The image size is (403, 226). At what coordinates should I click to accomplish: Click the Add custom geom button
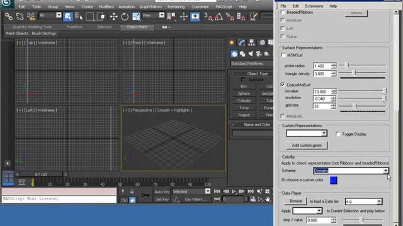(307, 145)
